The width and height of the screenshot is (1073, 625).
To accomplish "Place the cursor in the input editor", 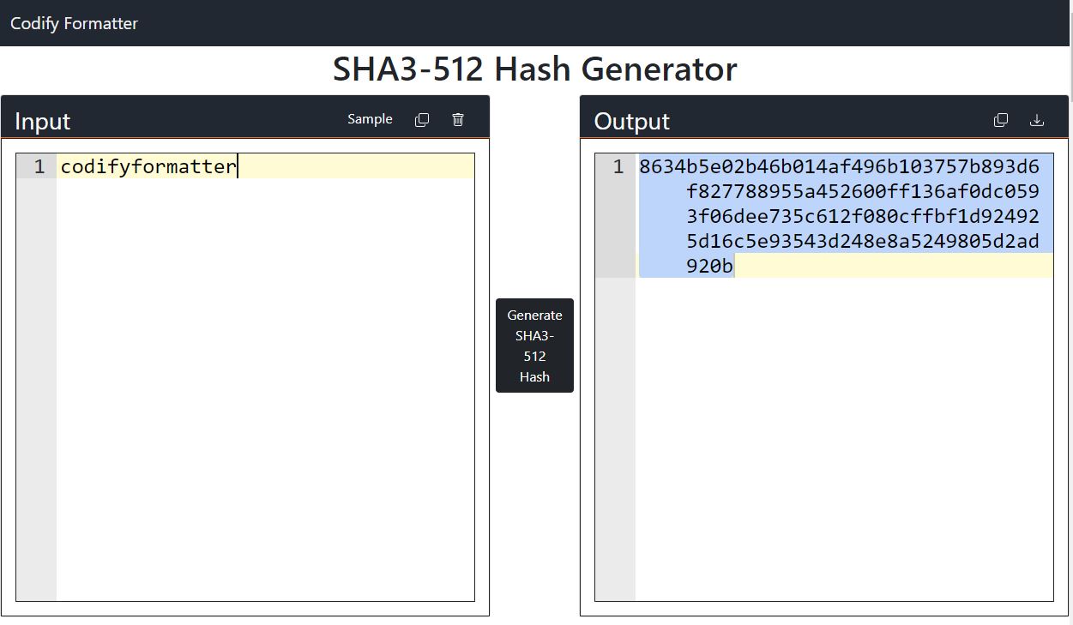I will 257,343.
